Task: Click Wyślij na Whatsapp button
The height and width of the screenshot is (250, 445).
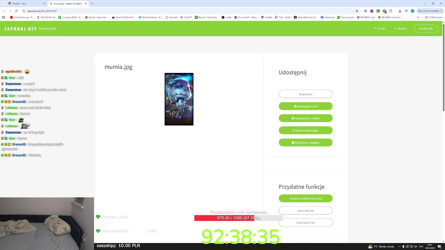Action: pyautogui.click(x=306, y=131)
